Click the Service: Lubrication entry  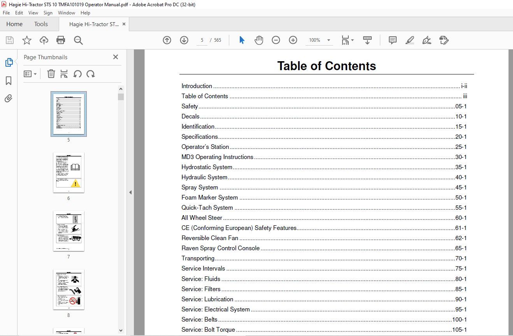click(x=324, y=299)
